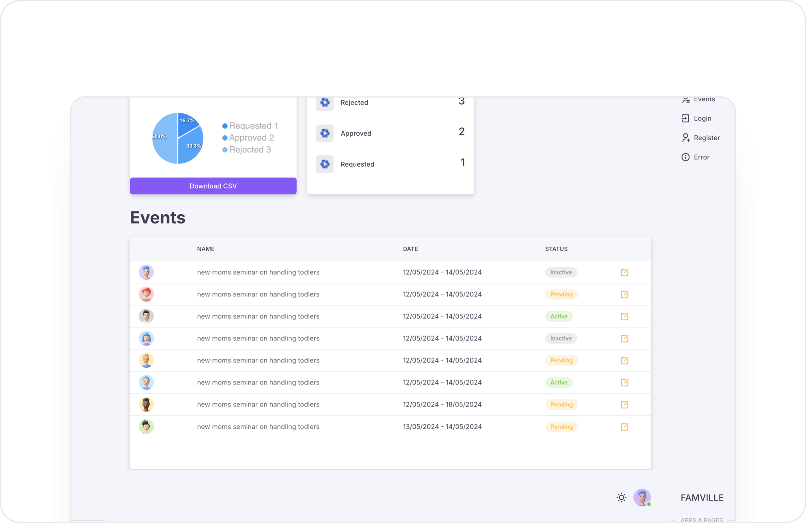Click edit icon in the first Pending event row
The height and width of the screenshot is (523, 806).
[624, 294]
